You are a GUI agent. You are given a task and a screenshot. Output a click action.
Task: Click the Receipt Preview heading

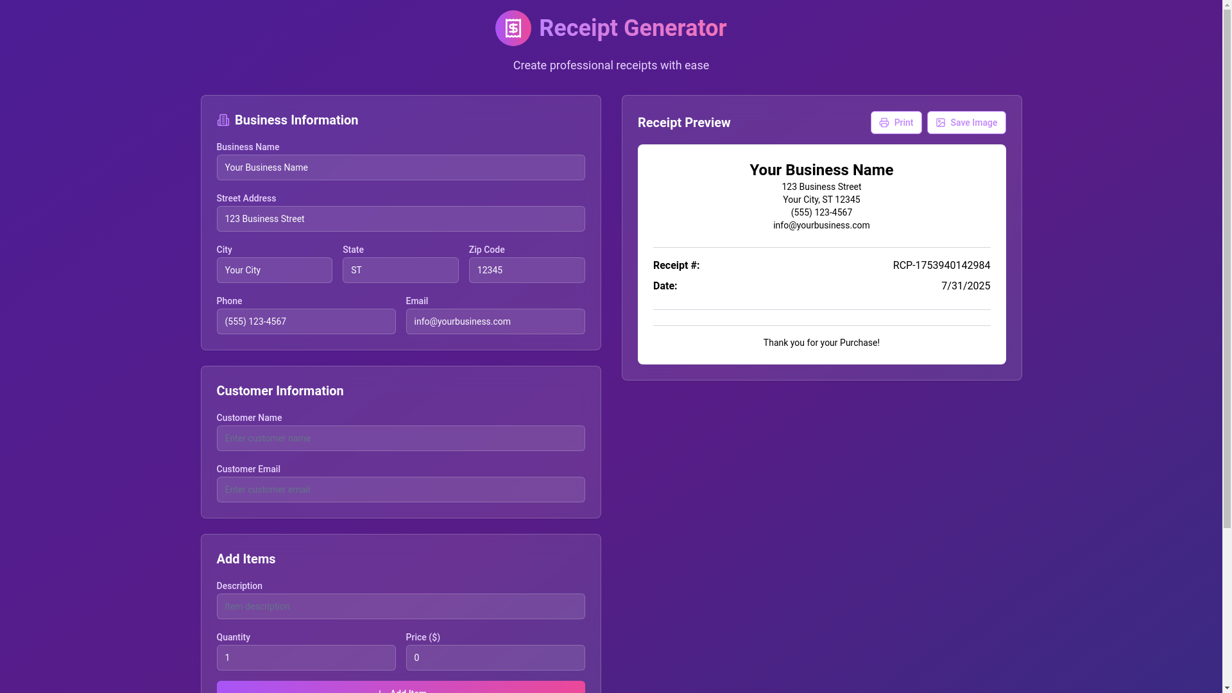coord(684,123)
